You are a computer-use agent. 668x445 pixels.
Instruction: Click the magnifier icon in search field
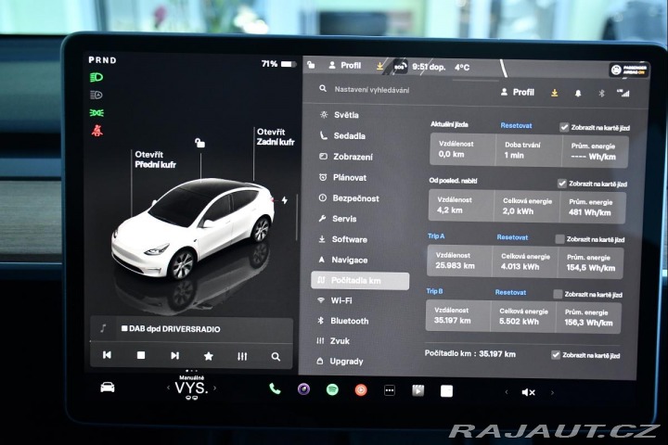(323, 89)
